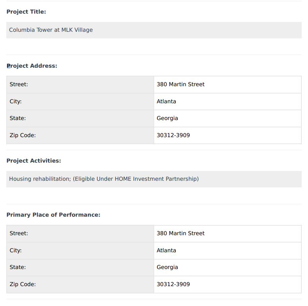Screen dimensions: 308x306
Task: Click State label under Place of Performance
Action: tap(18, 267)
